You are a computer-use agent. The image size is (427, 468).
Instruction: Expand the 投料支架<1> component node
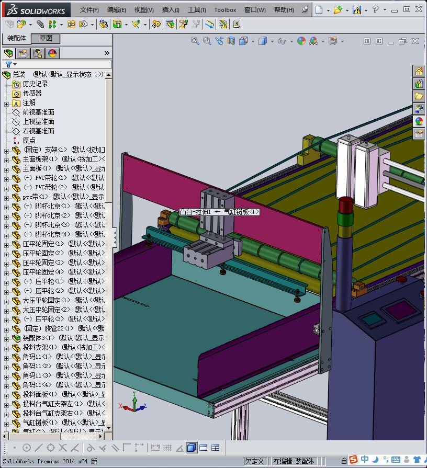[7, 349]
